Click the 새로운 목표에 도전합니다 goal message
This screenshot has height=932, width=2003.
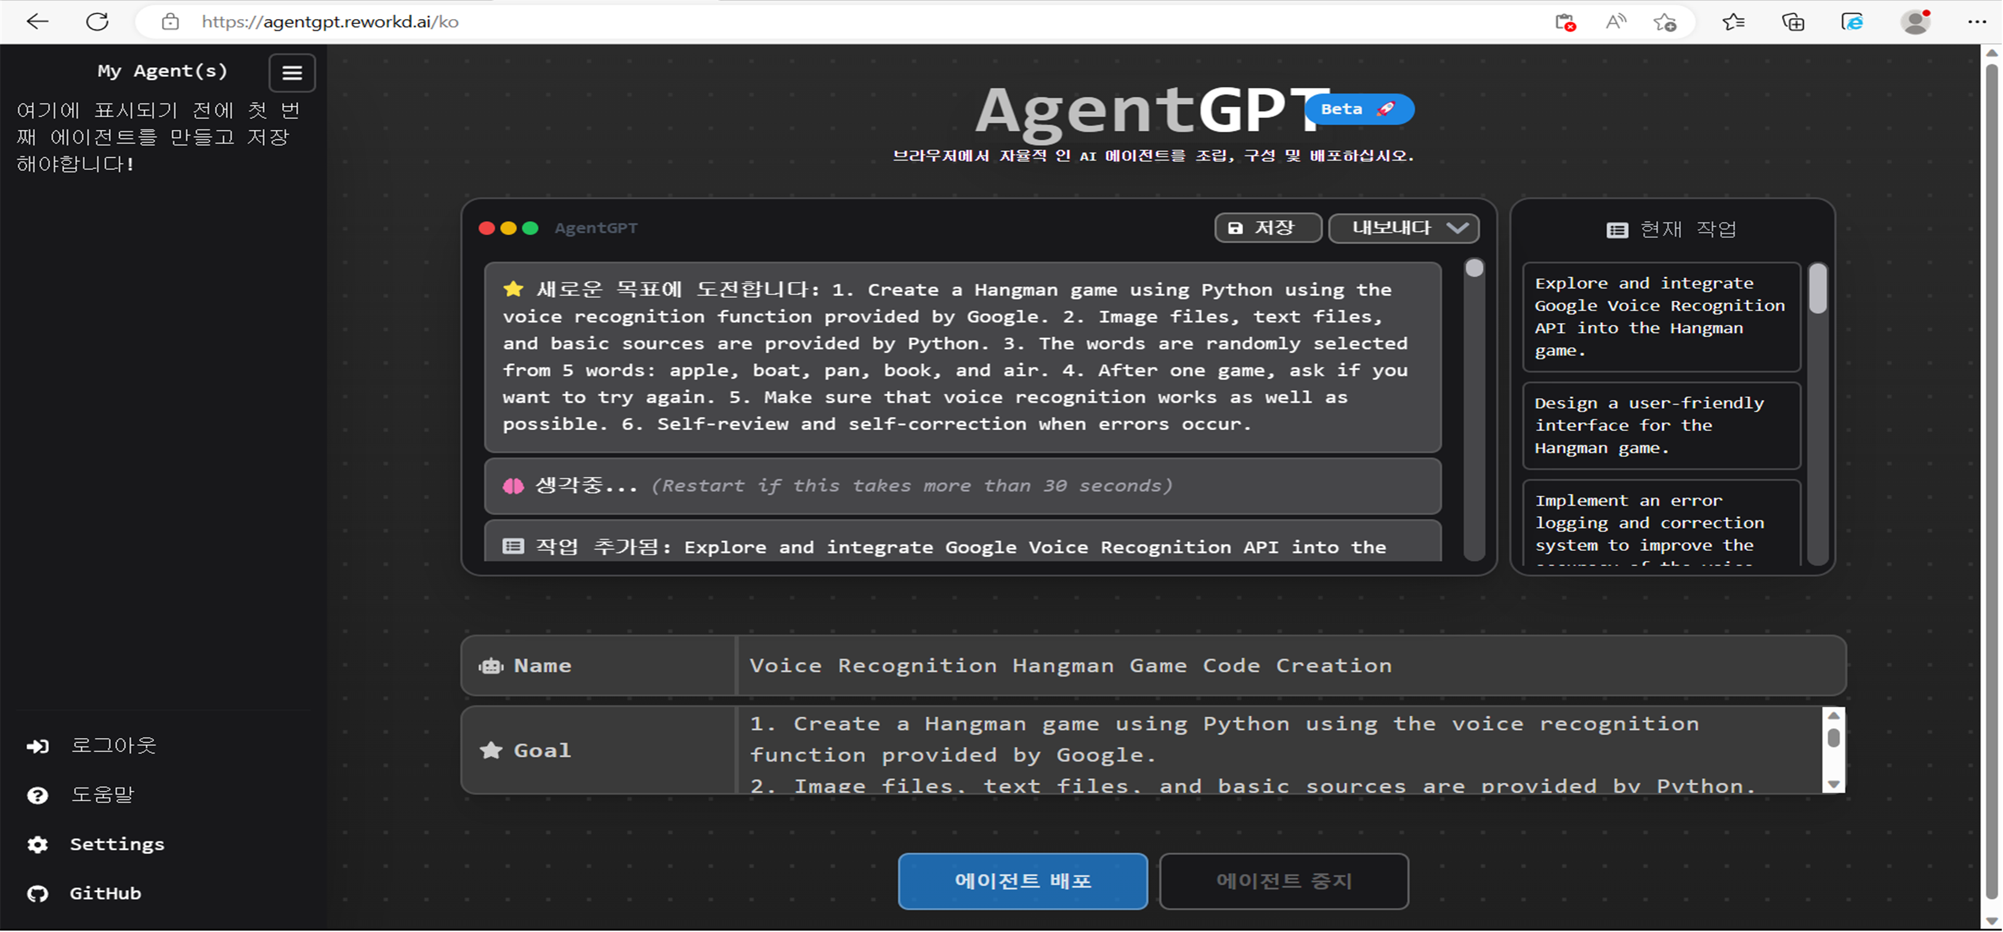click(x=963, y=358)
